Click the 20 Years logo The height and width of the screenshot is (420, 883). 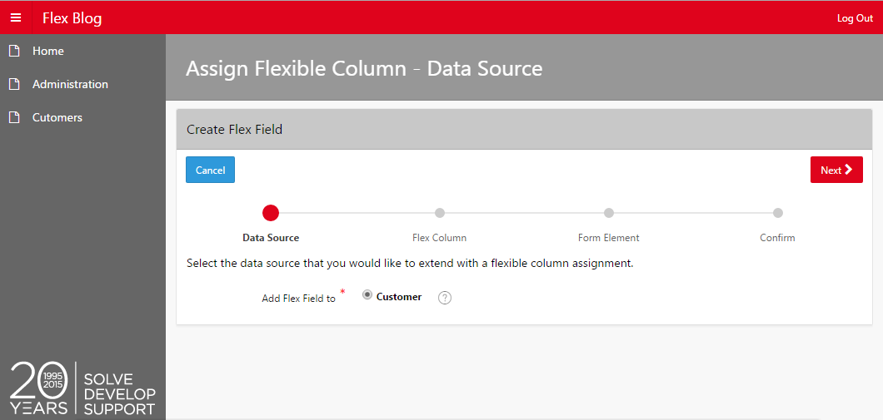(82, 388)
